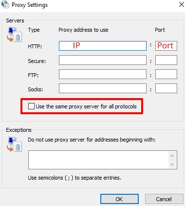Image resolution: width=185 pixels, height=206 pixels.
Task: Click the Exceptions section computer icon
Action: point(14,144)
